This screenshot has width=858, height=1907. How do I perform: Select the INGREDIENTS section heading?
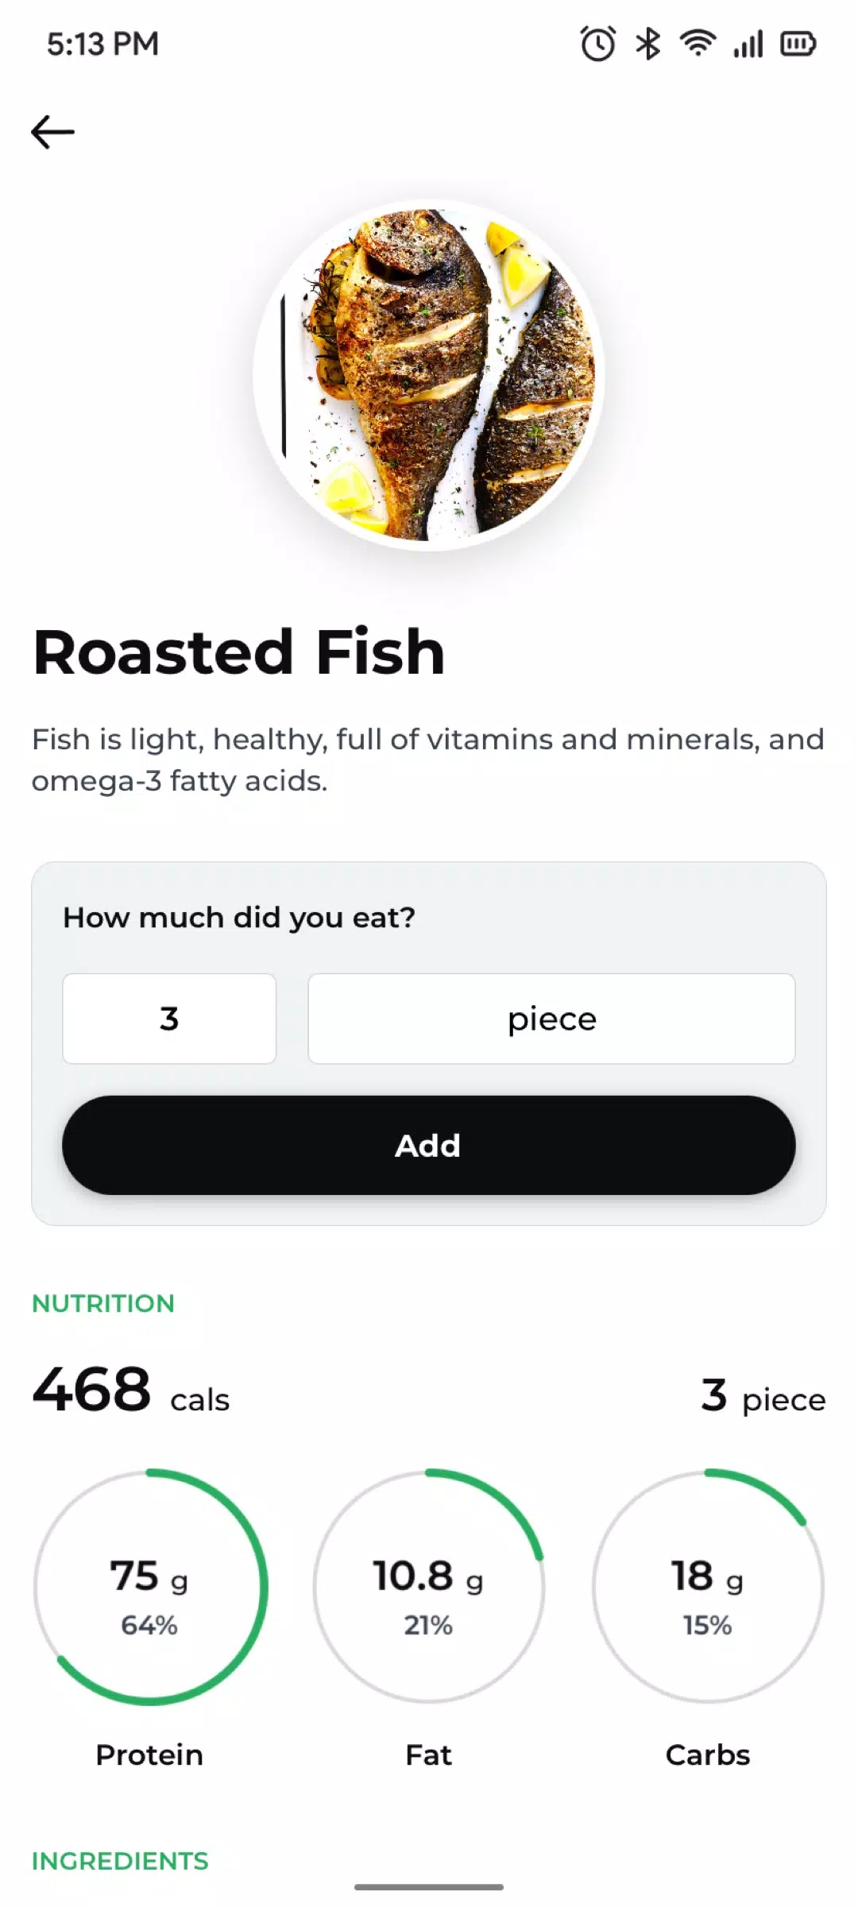coord(120,1861)
